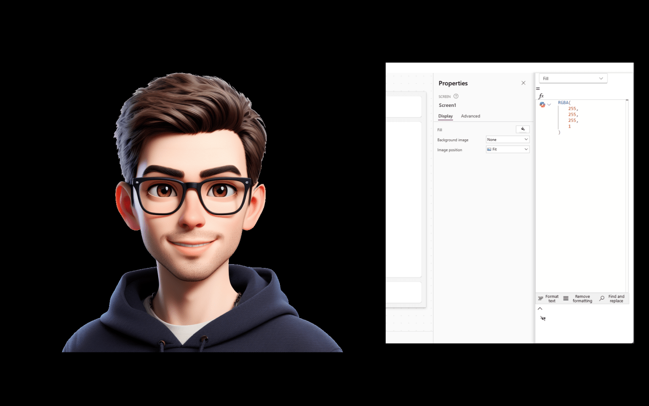
Task: Open the Copilot icon in formula bar
Action: pyautogui.click(x=542, y=105)
